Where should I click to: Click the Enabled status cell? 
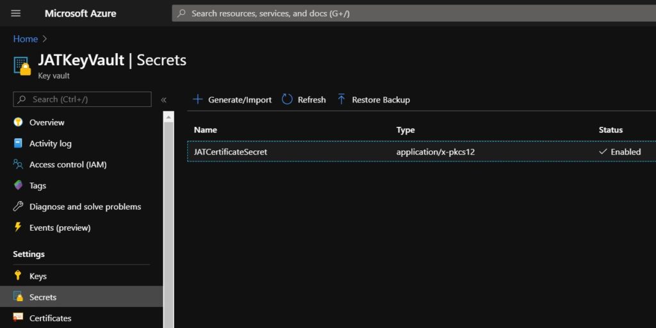coord(619,152)
